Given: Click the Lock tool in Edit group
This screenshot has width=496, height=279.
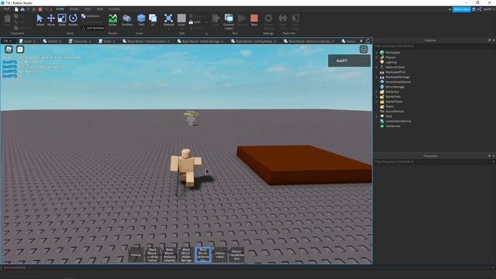Looking at the screenshot, I should pyautogui.click(x=195, y=22).
